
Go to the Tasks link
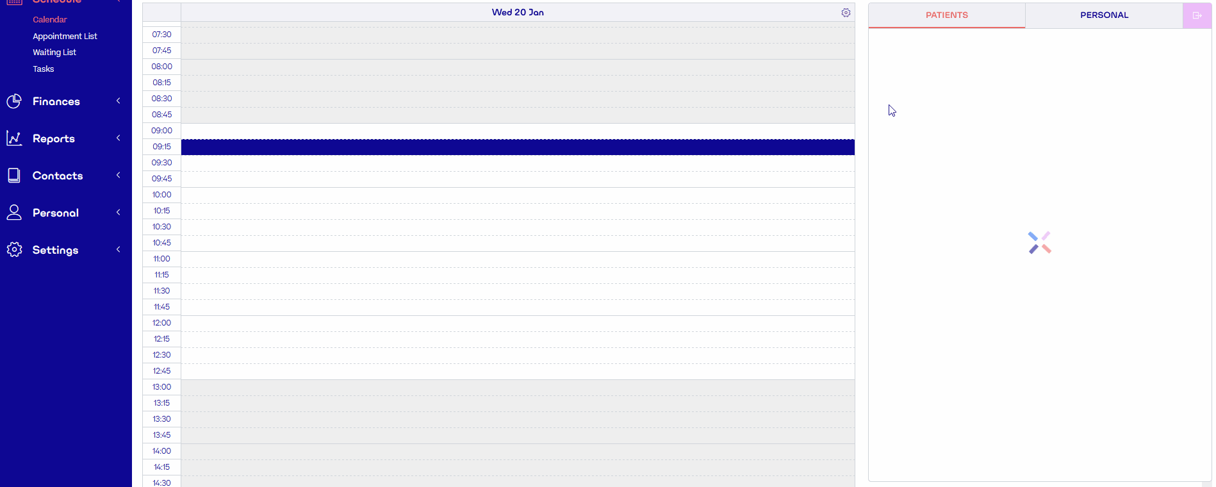tap(44, 69)
